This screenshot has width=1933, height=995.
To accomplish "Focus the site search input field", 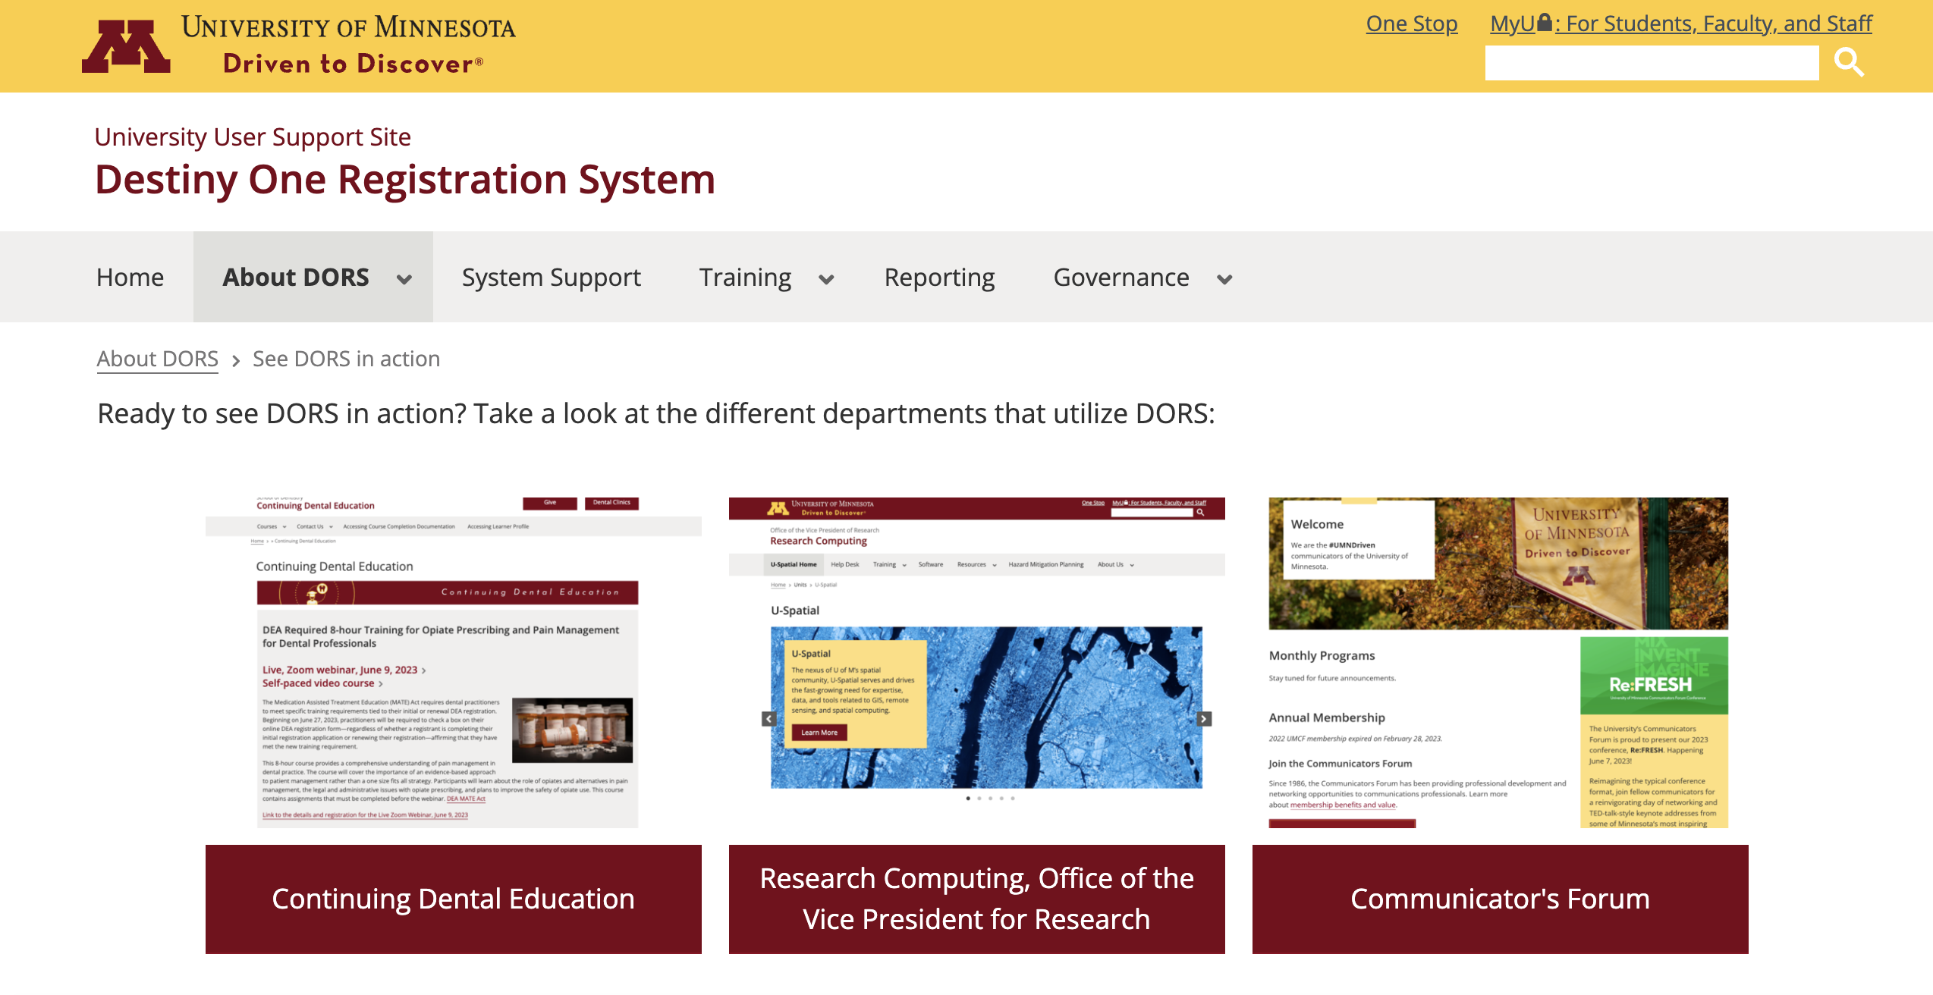I will (x=1651, y=63).
